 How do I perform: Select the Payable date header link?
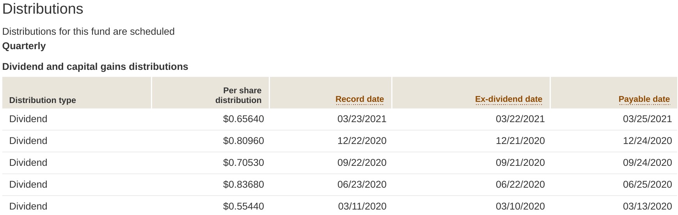tap(644, 99)
